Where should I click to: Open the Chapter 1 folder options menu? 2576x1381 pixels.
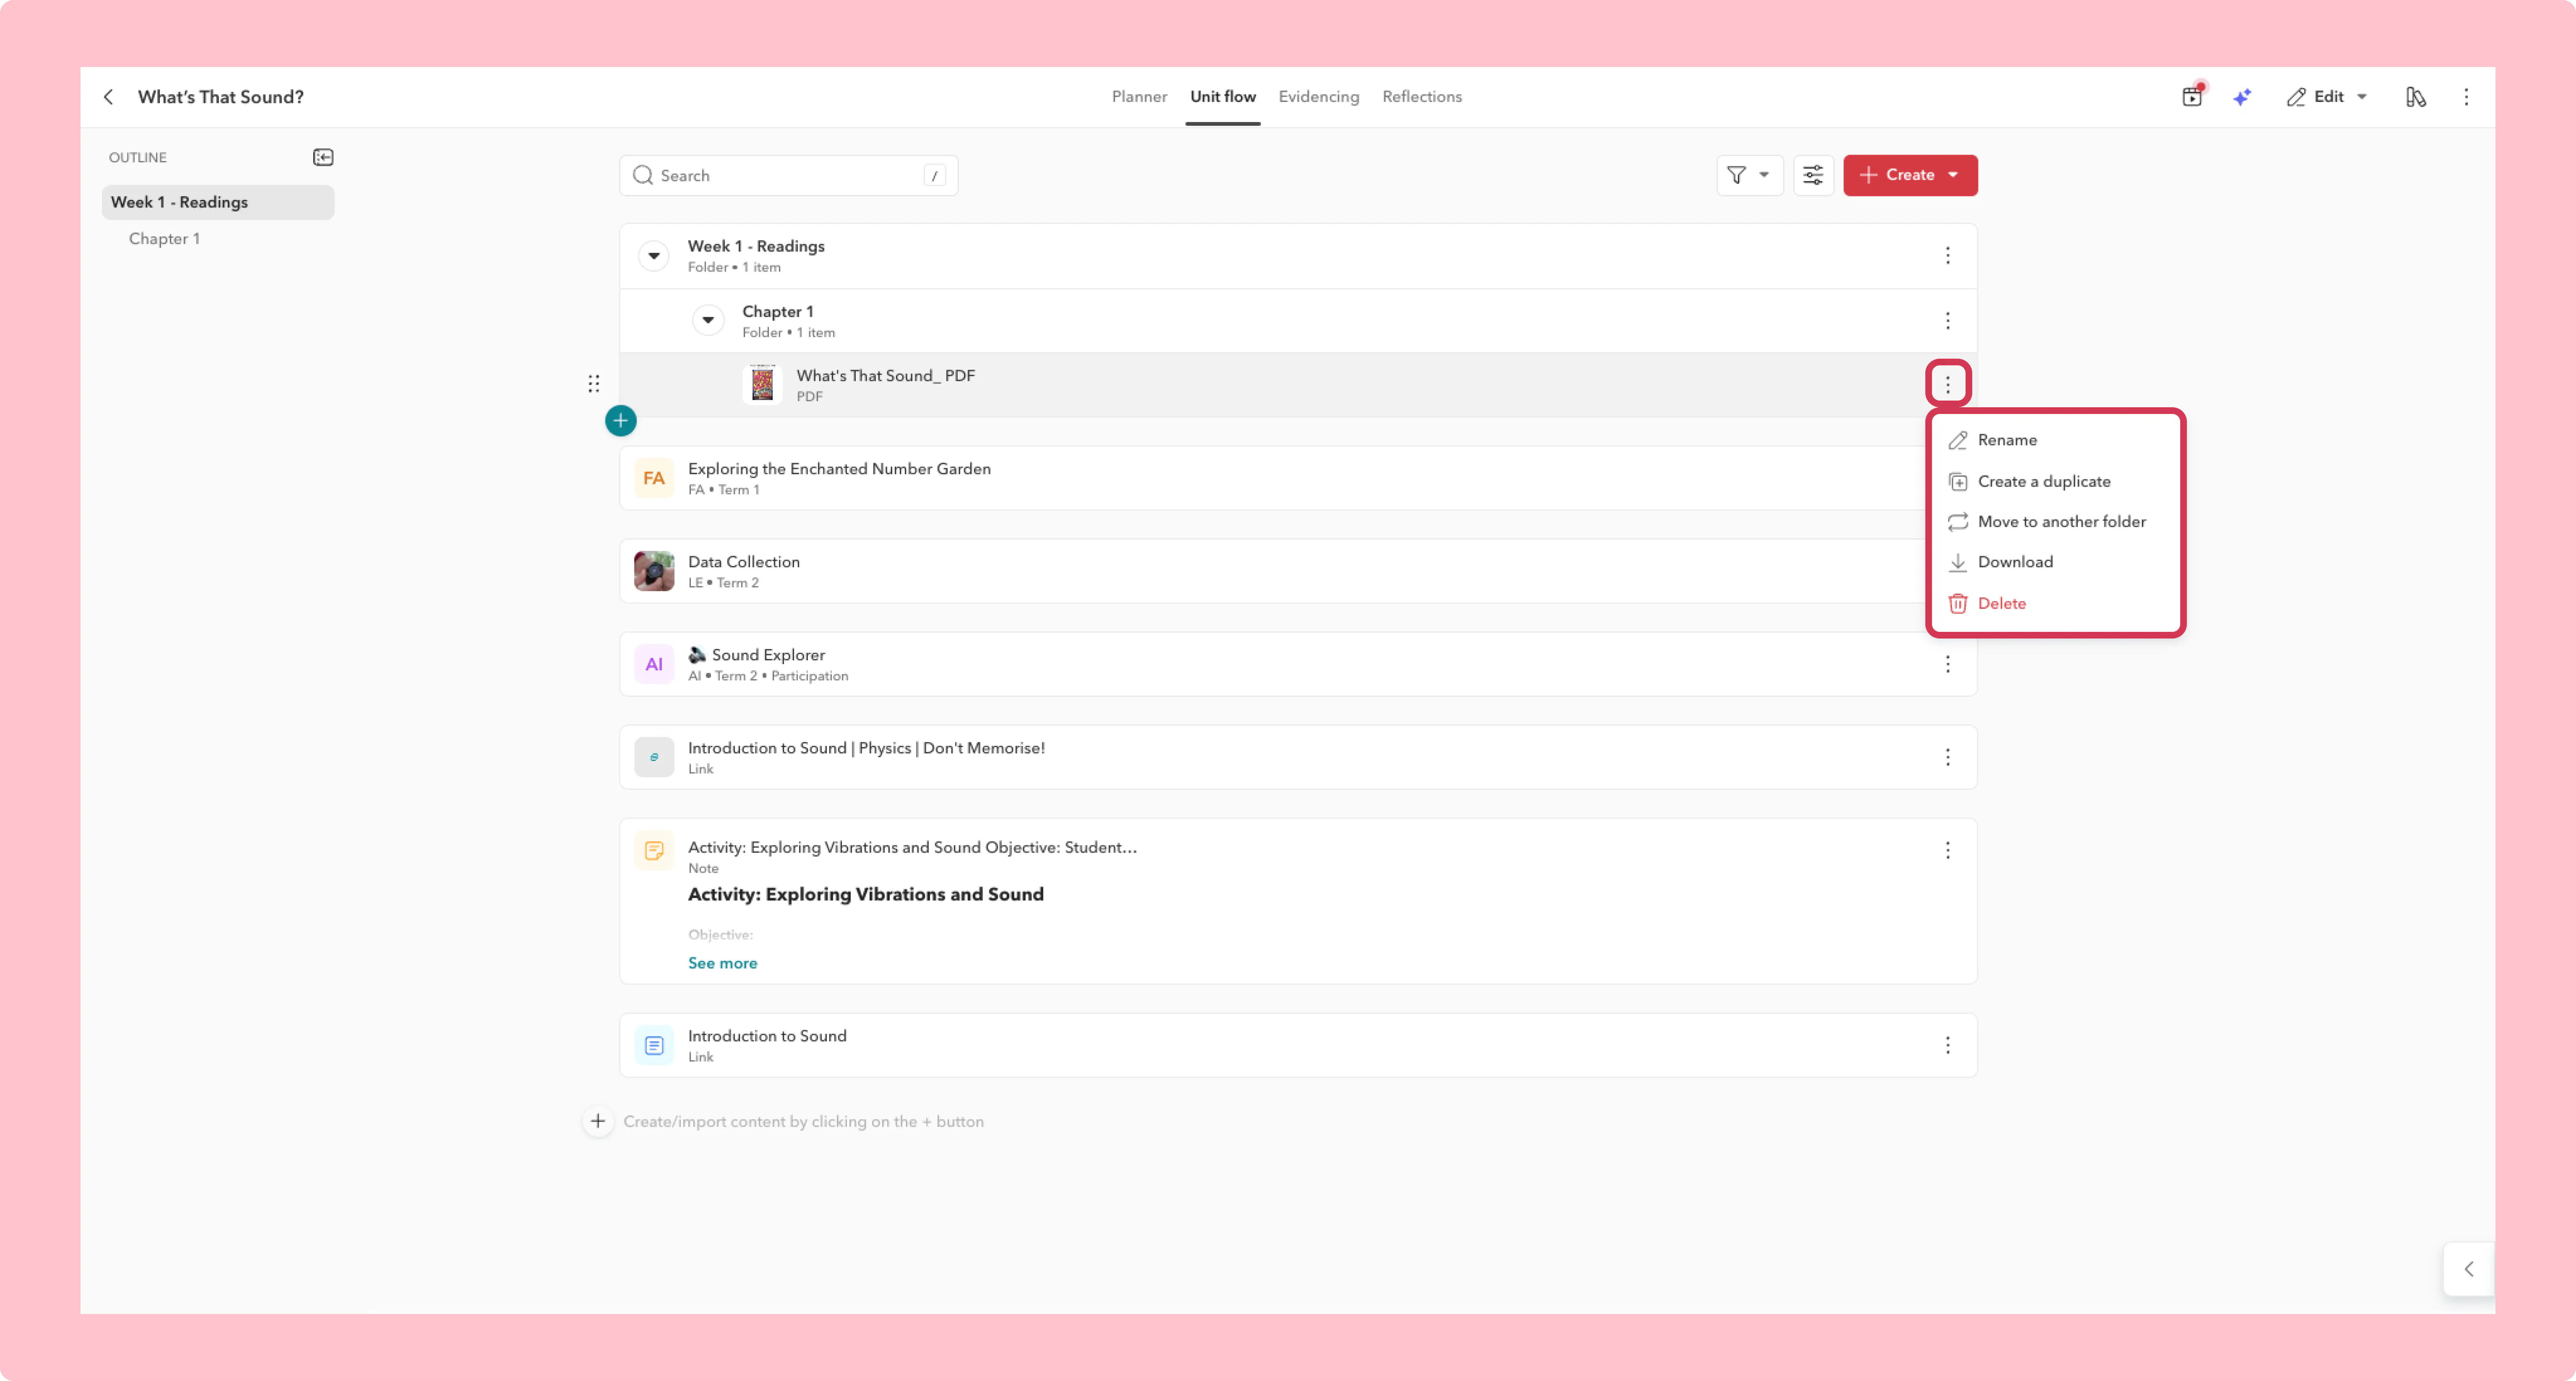tap(1947, 321)
